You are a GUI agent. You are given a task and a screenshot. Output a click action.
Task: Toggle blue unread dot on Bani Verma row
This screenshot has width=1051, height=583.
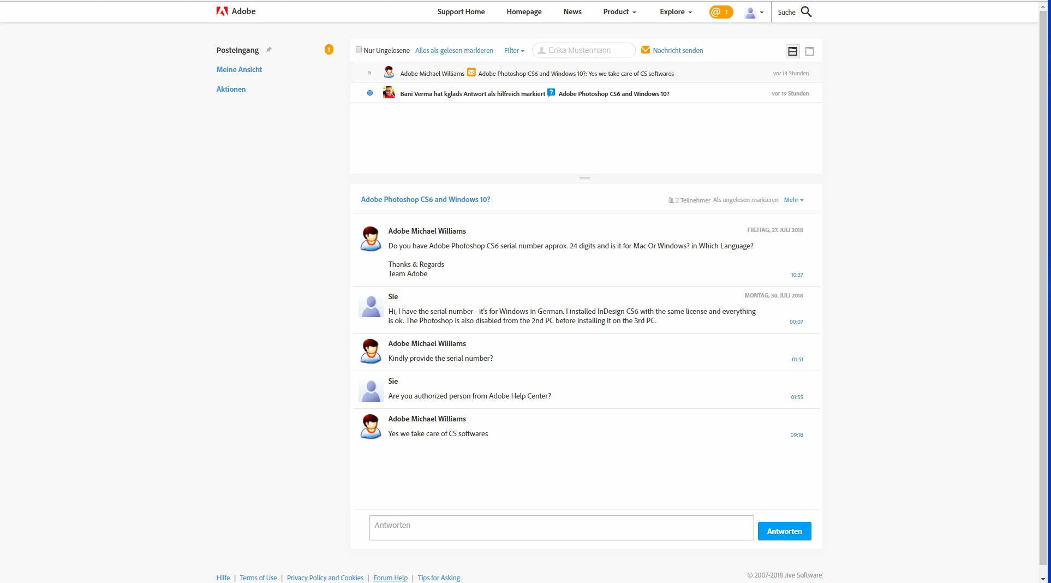point(370,93)
